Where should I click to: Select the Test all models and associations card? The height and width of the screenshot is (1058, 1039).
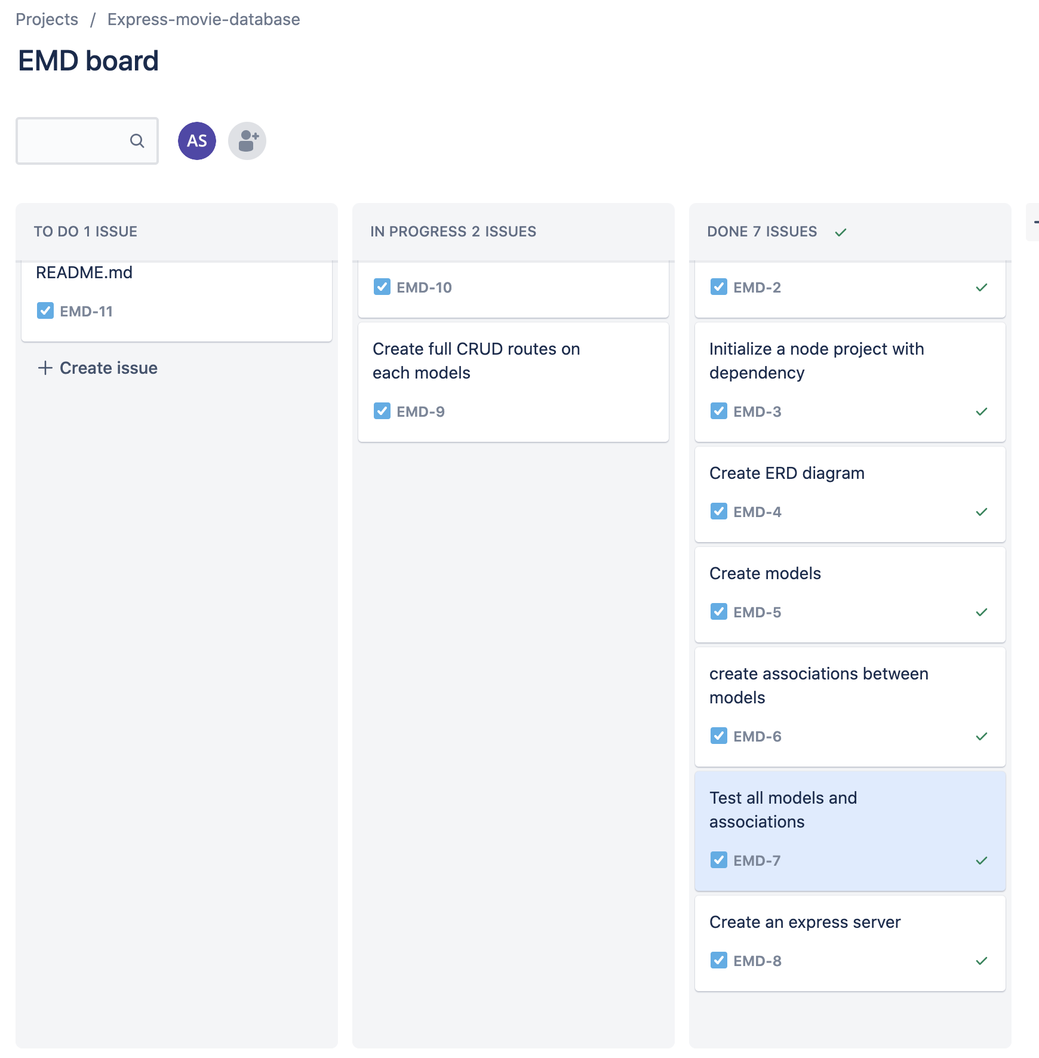click(x=849, y=829)
